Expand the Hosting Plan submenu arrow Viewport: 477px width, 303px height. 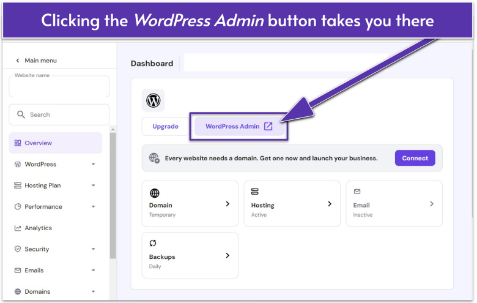[94, 185]
